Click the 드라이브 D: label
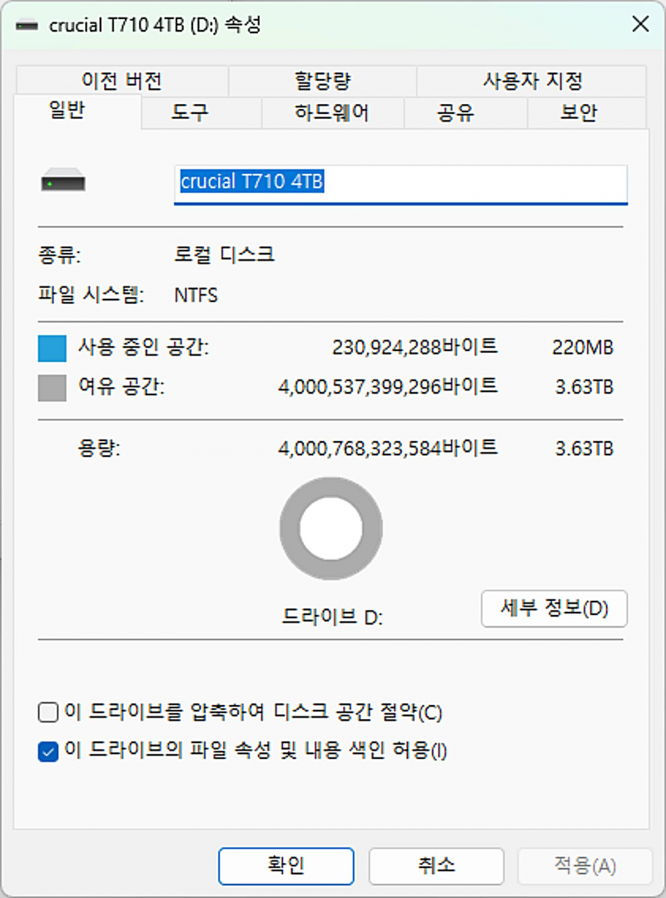This screenshot has height=898, width=666. 333,618
